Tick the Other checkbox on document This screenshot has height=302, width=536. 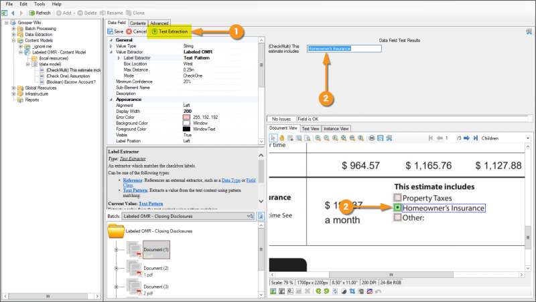pyautogui.click(x=397, y=217)
